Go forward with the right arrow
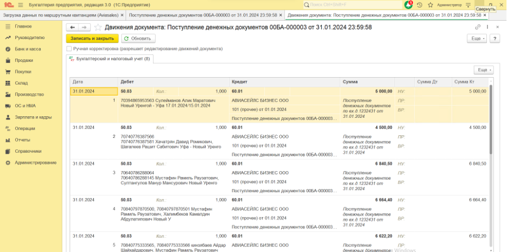 click(x=84, y=28)
